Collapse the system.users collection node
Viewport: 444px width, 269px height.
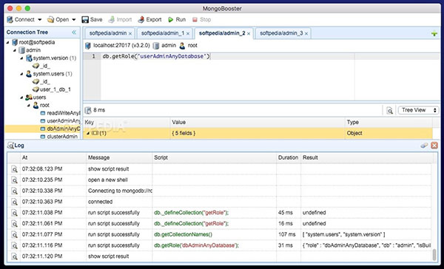(x=21, y=74)
